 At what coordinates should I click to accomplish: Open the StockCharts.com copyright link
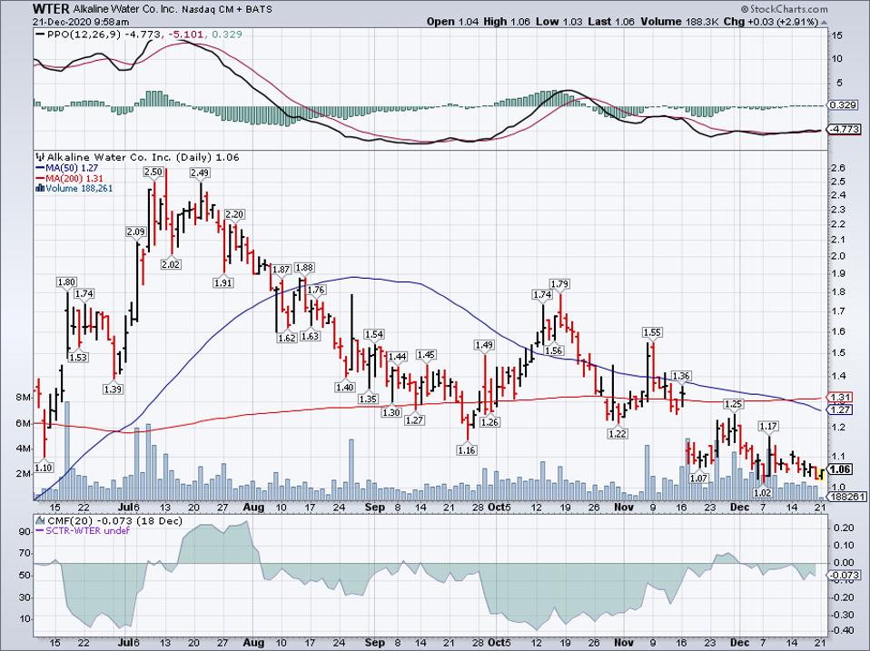784,9
